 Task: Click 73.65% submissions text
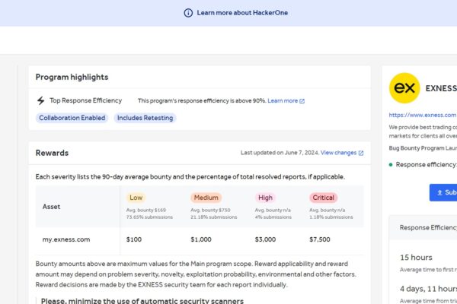click(x=149, y=217)
